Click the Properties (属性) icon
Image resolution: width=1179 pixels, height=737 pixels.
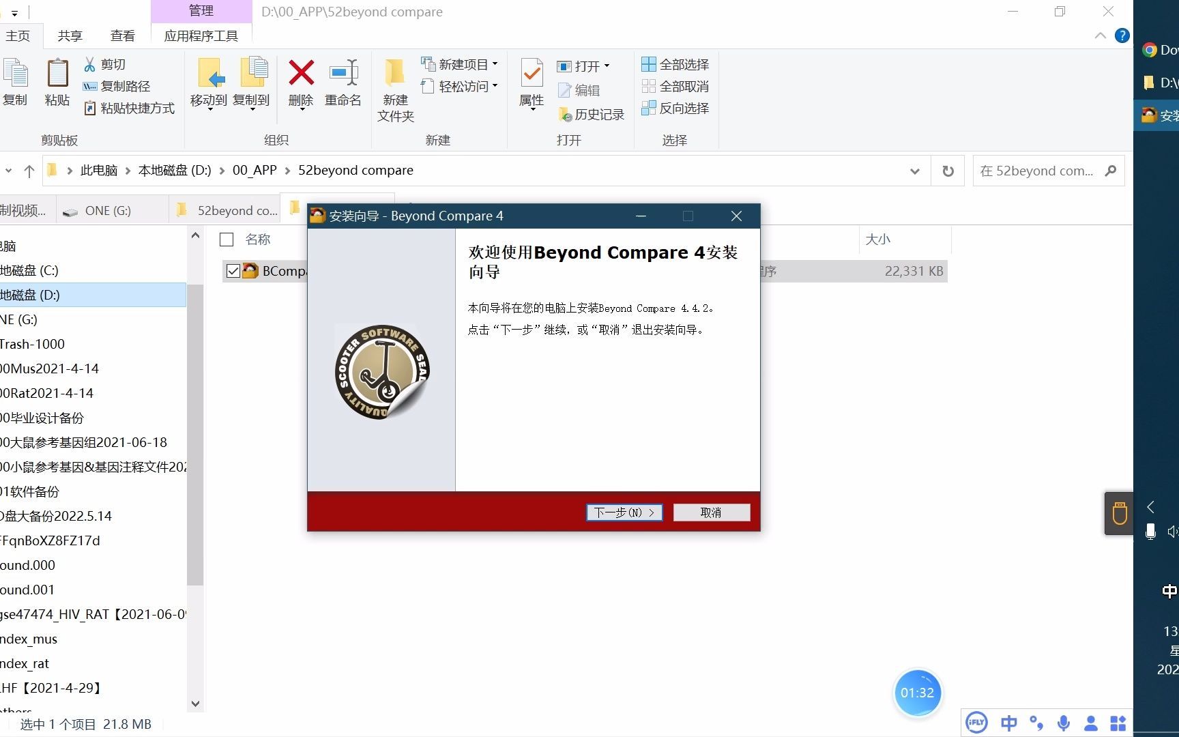coord(532,74)
